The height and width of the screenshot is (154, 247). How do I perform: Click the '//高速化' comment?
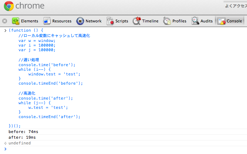(x=27, y=93)
